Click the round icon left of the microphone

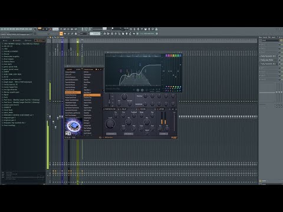131,29
